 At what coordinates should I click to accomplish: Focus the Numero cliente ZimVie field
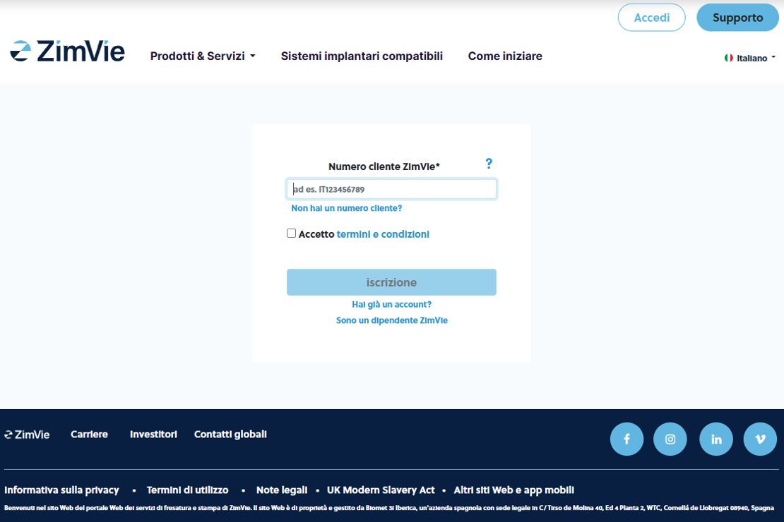coord(391,189)
